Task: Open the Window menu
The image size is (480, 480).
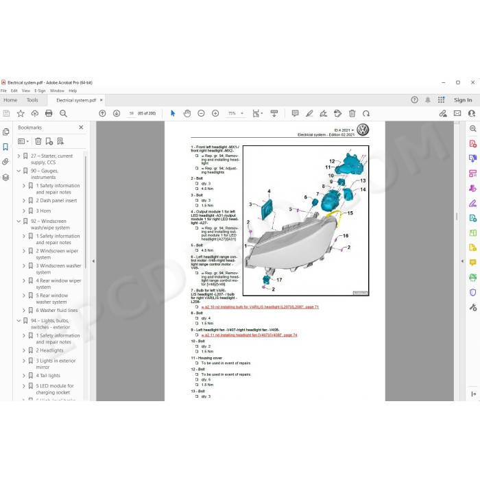Action: (57, 91)
